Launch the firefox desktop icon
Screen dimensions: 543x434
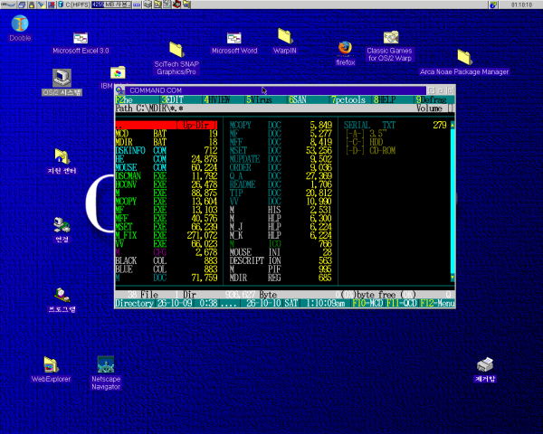[x=345, y=48]
